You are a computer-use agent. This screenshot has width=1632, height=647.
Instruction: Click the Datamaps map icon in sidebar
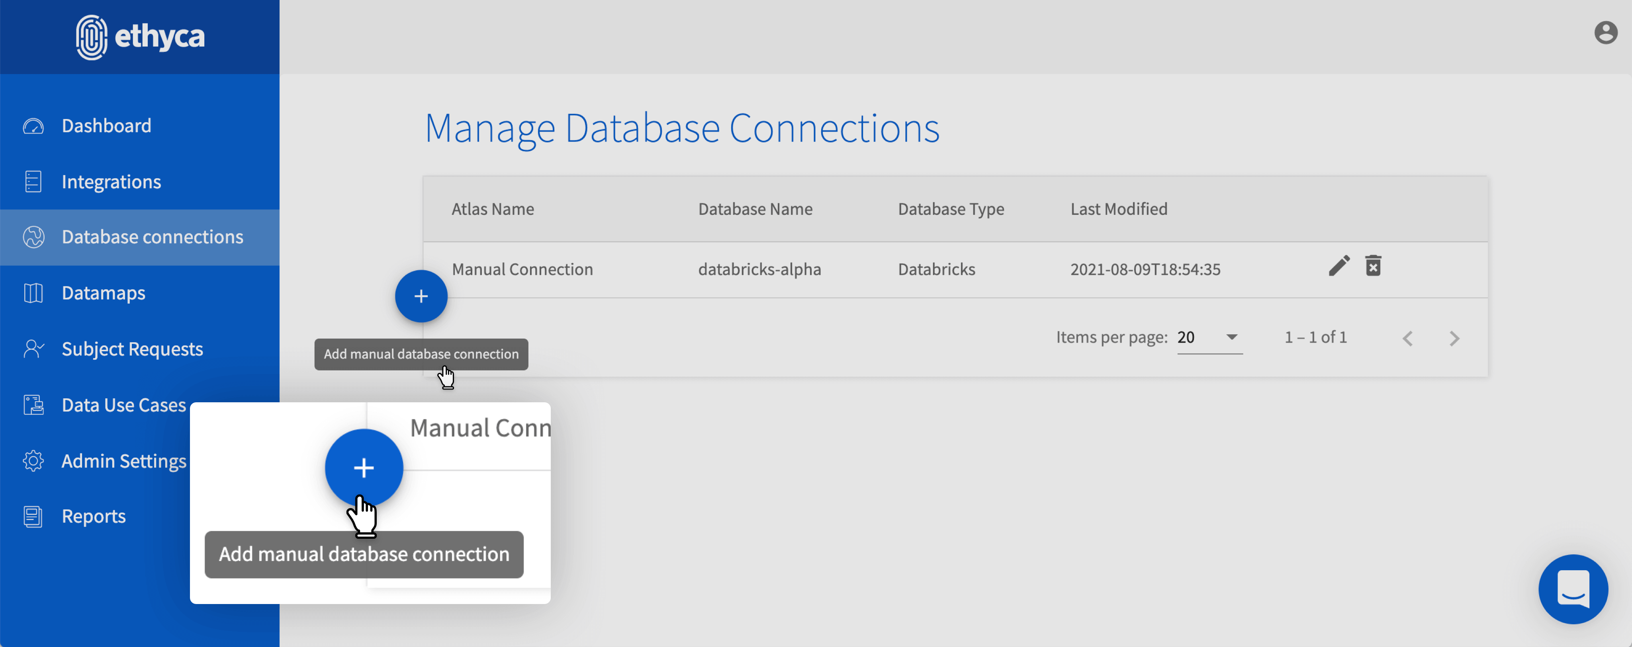(33, 293)
